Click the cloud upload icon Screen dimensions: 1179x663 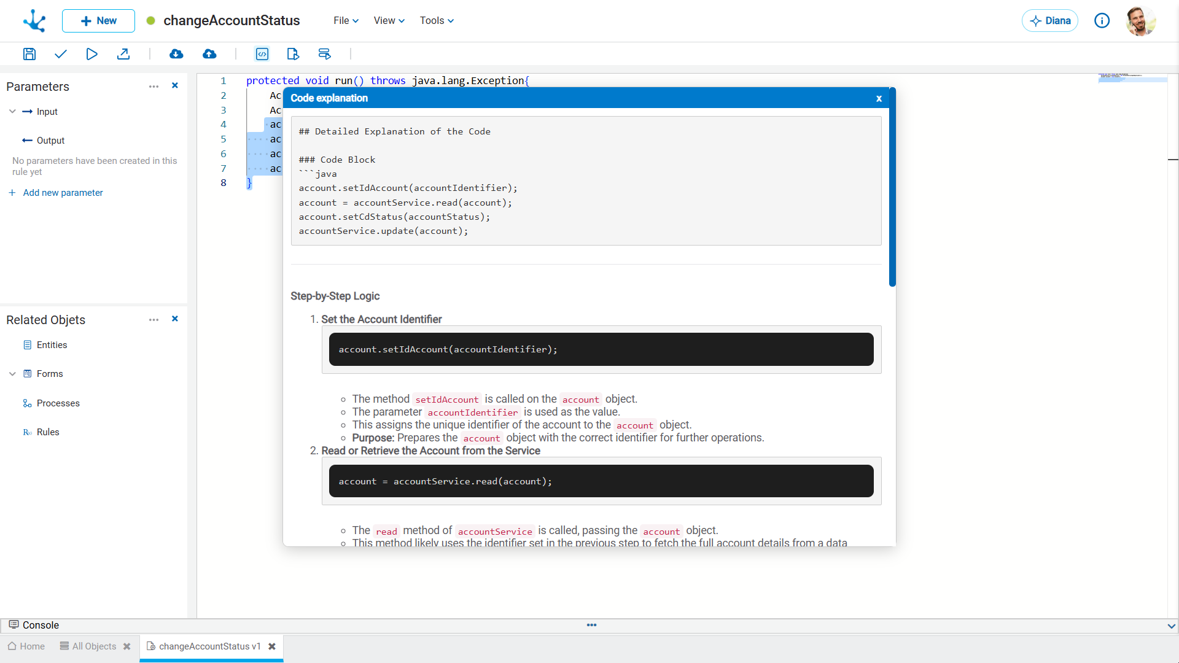click(x=209, y=54)
